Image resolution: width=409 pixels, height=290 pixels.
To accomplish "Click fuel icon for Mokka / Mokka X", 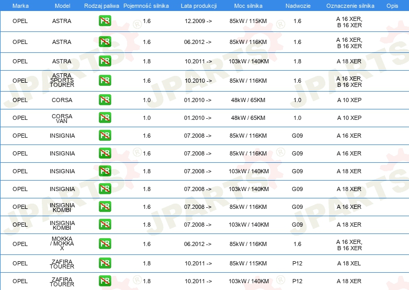I will click(x=105, y=244).
